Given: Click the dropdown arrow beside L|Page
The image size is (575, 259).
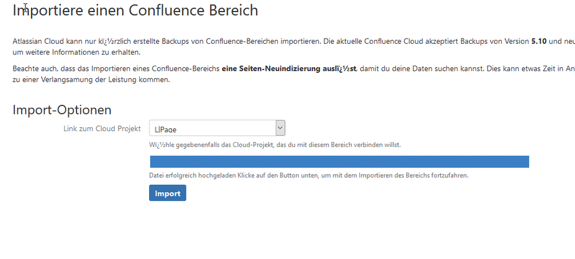Looking at the screenshot, I should (x=280, y=128).
